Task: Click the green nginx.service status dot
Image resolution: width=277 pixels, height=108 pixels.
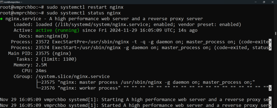Action: pos(1,19)
